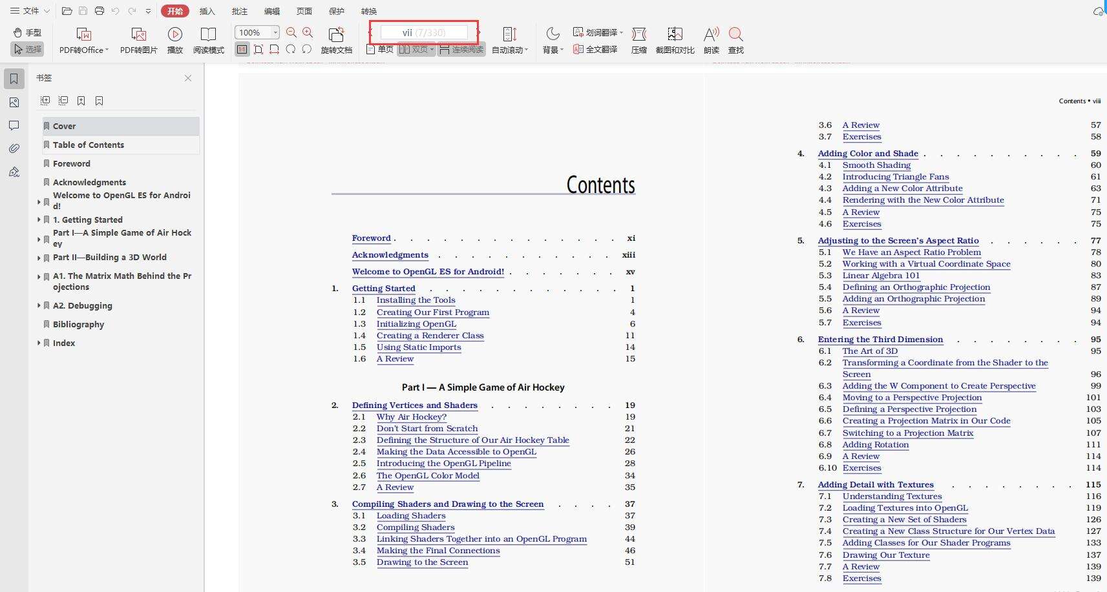Select the hand tool (手型)
Screen dimensions: 1107x592
[x=27, y=32]
